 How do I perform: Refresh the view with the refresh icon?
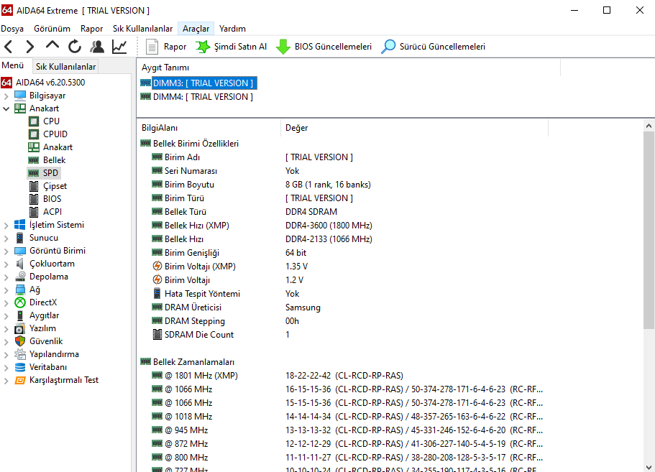pyautogui.click(x=75, y=46)
